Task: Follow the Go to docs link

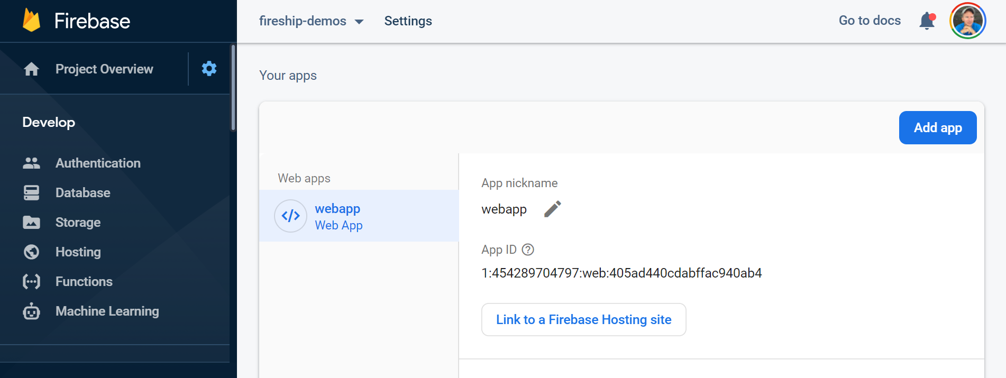Action: pyautogui.click(x=869, y=21)
